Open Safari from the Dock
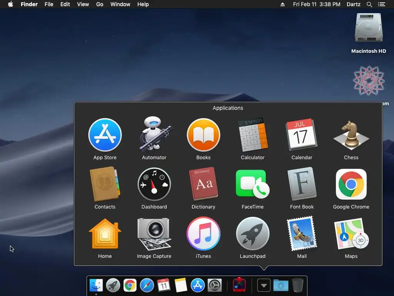 (147, 286)
